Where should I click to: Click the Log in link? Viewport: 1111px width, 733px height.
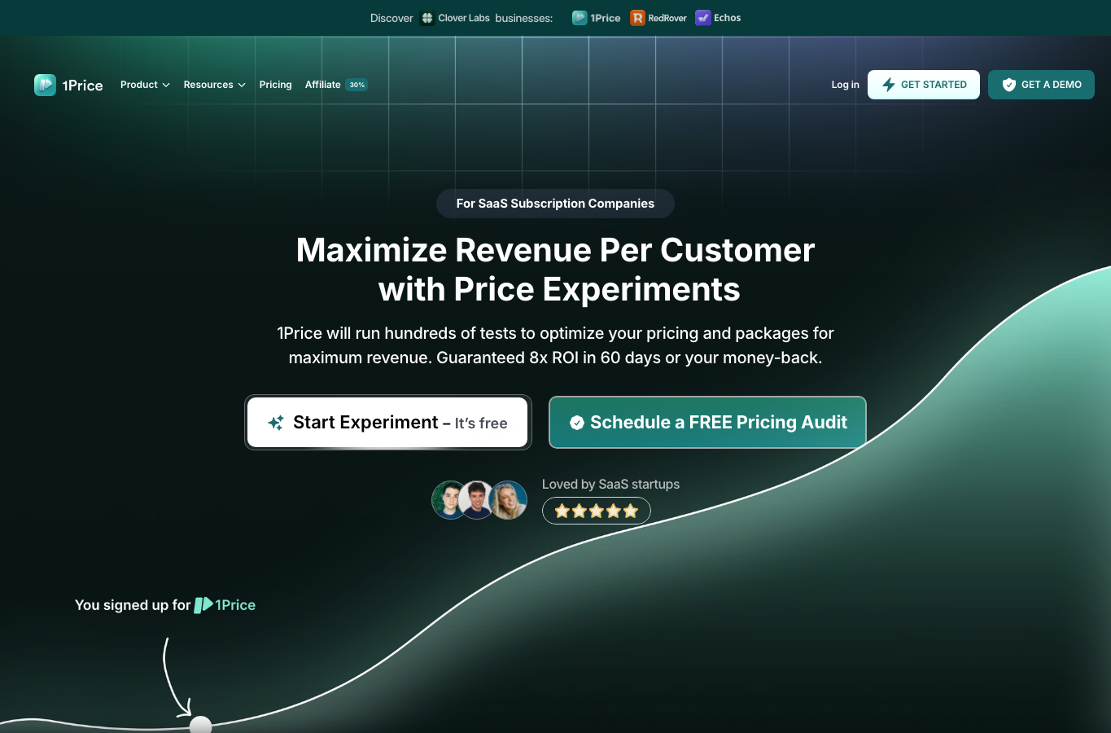pyautogui.click(x=845, y=85)
